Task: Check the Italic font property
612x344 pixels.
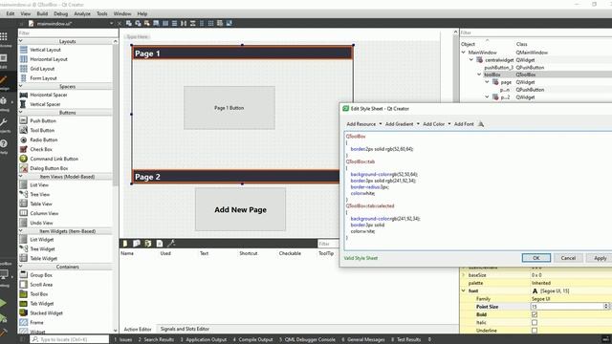Action: coord(535,323)
